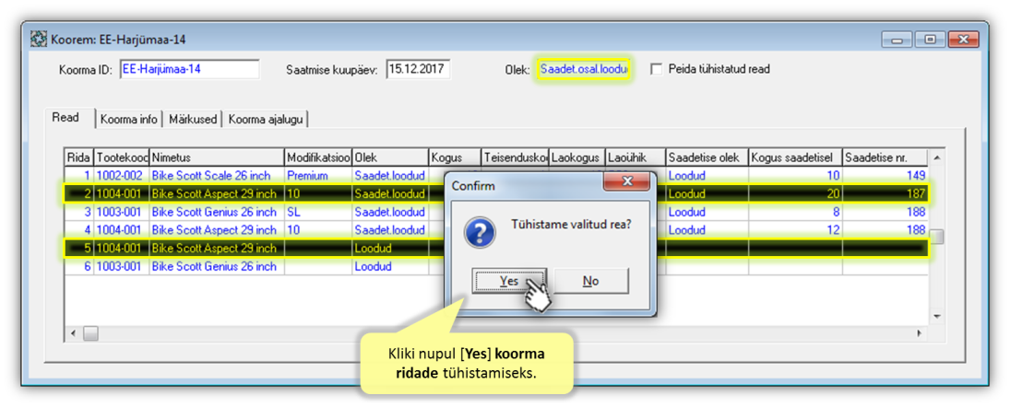This screenshot has height=407, width=1010.
Task: Click table scroll up arrow
Action: click(x=936, y=157)
